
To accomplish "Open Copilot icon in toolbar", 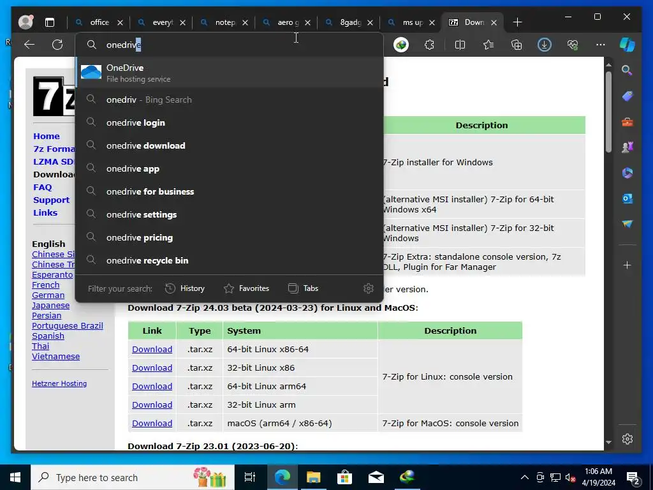I will (x=627, y=45).
